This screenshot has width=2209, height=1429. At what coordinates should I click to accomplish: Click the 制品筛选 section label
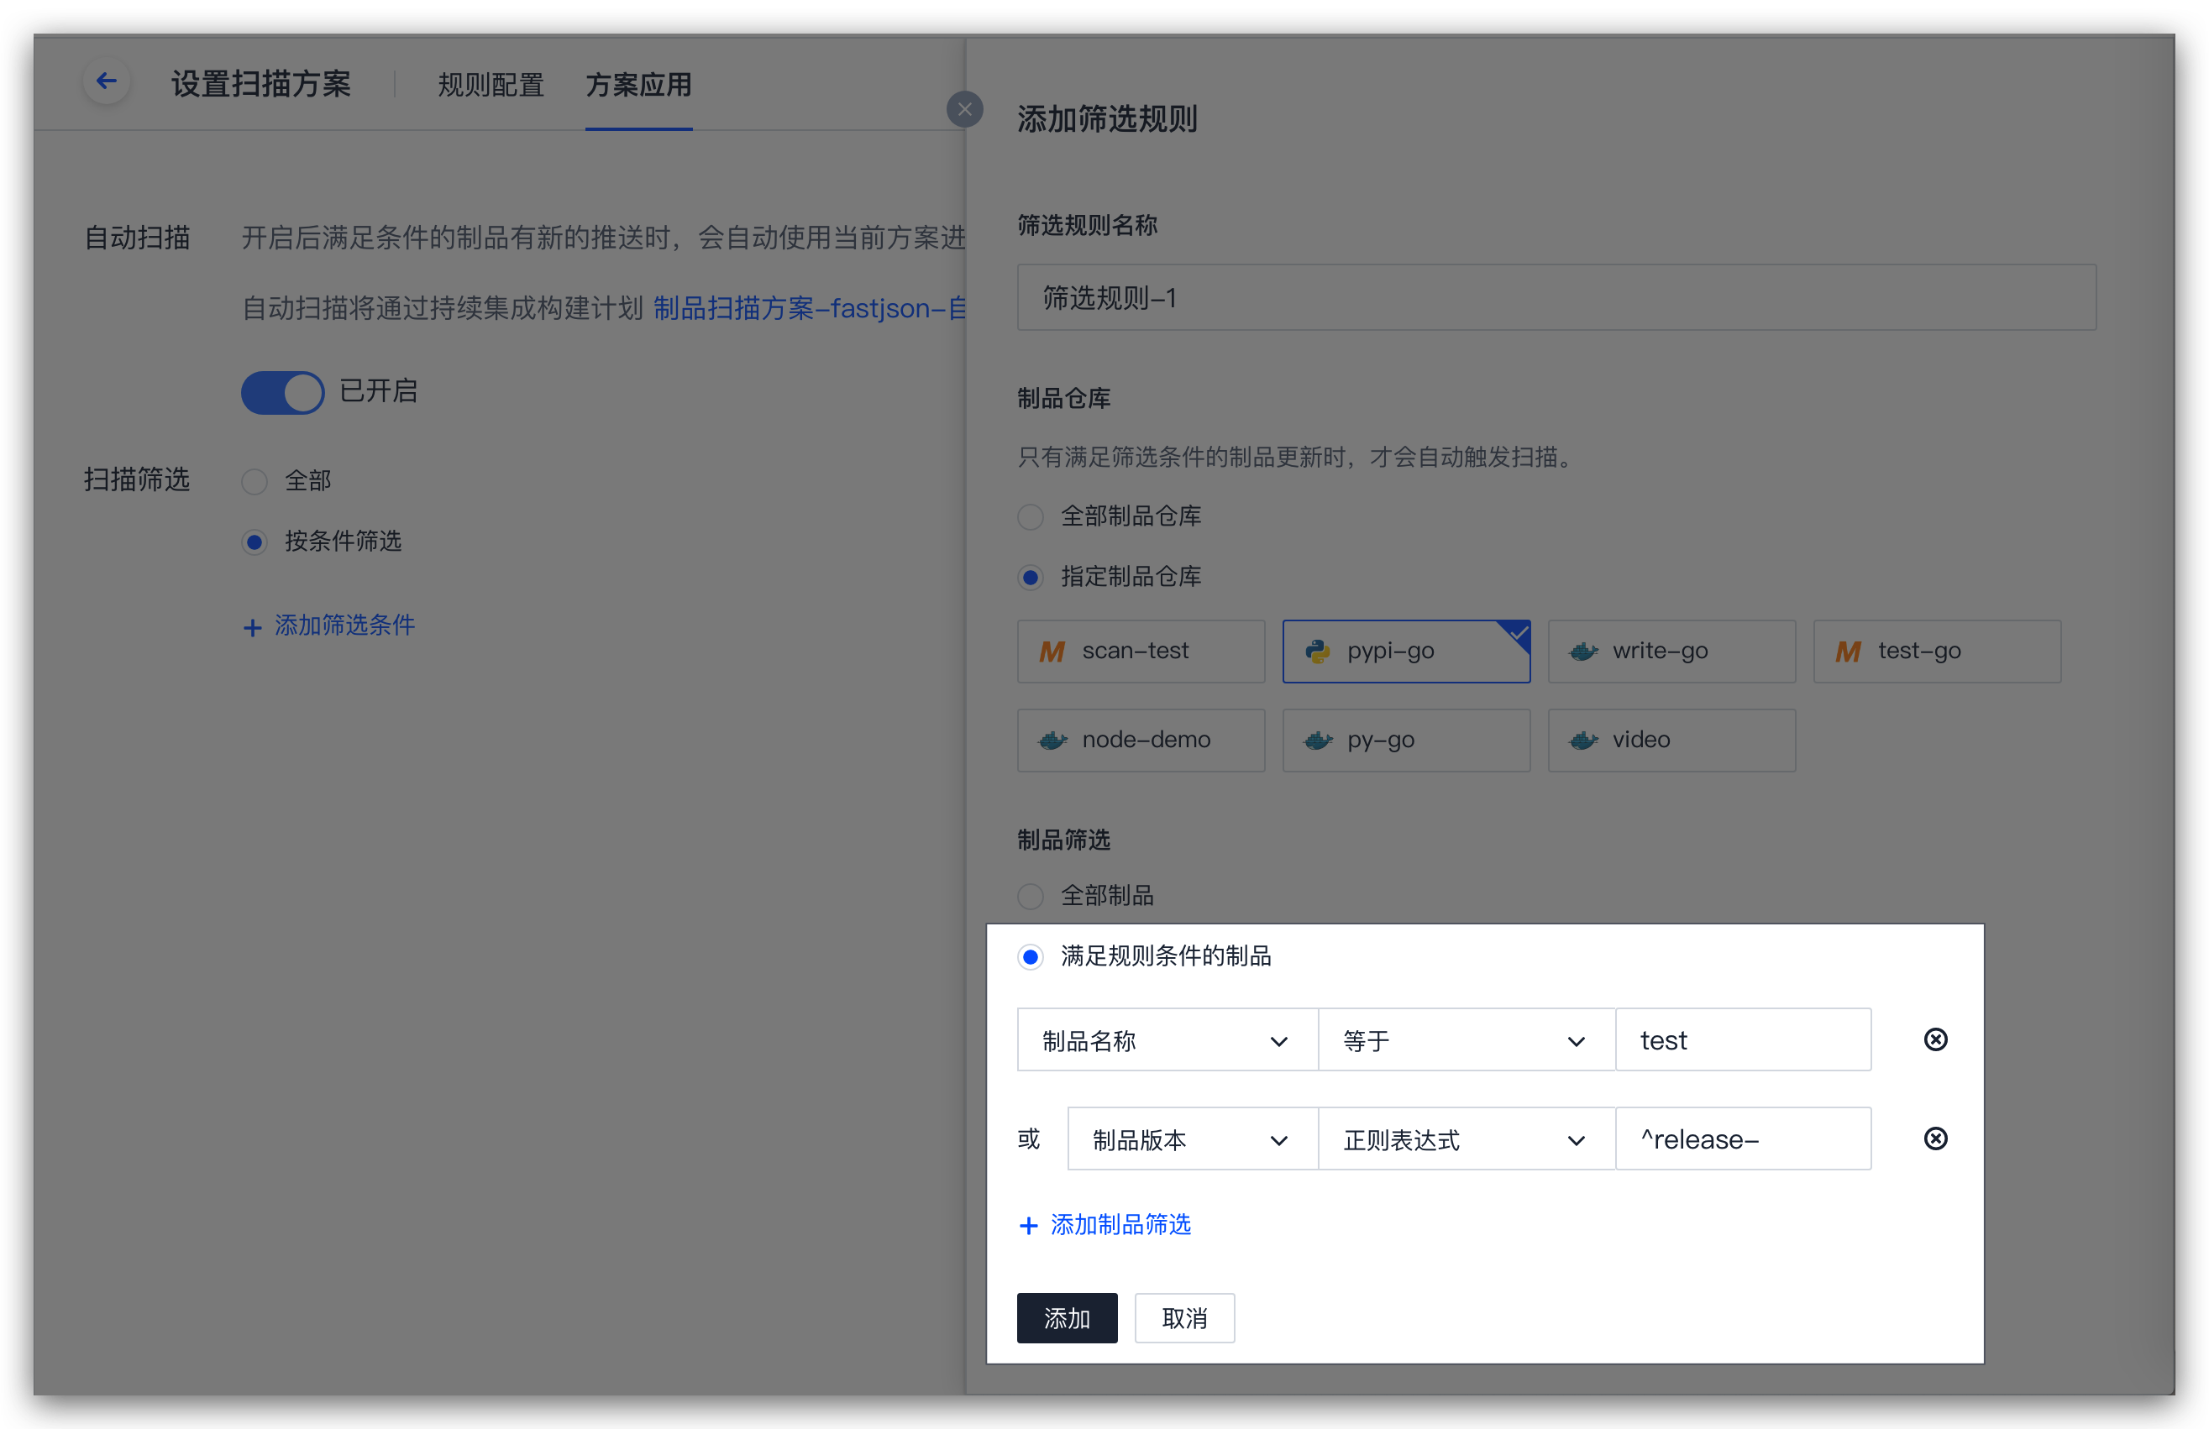1063,840
